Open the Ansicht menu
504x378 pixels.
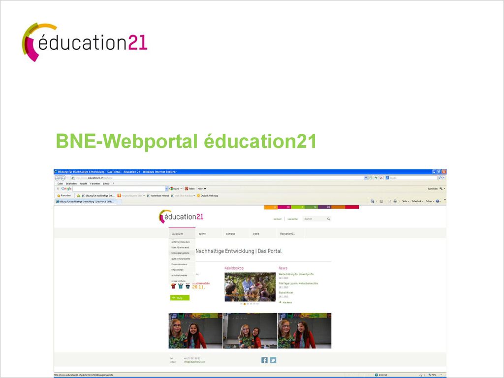click(x=84, y=184)
